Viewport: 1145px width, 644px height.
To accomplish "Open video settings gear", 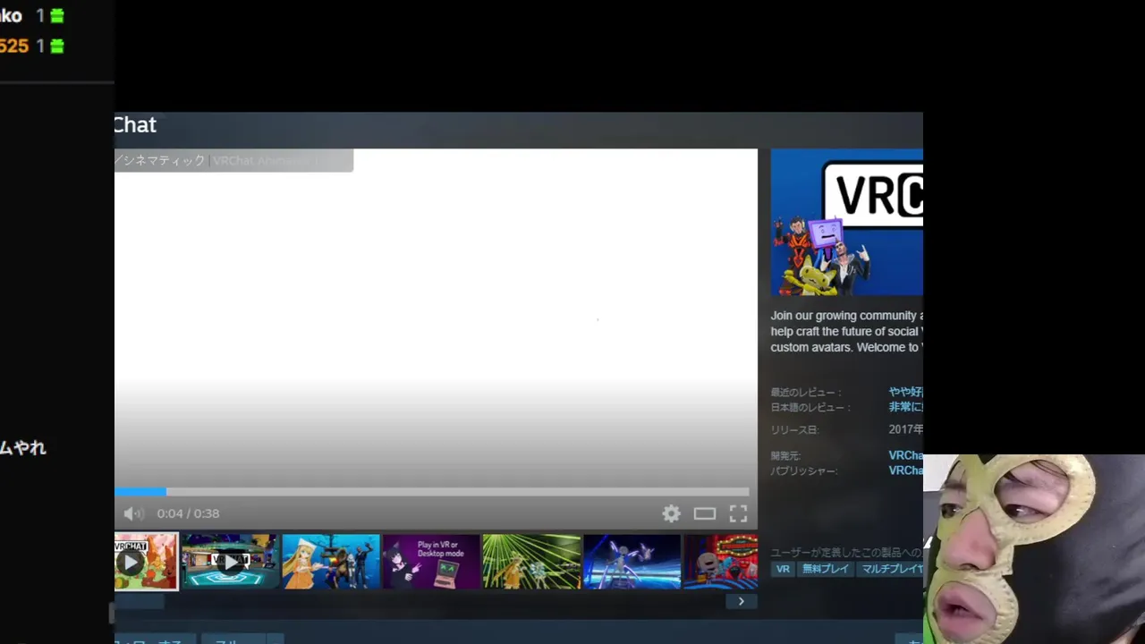I will [671, 513].
